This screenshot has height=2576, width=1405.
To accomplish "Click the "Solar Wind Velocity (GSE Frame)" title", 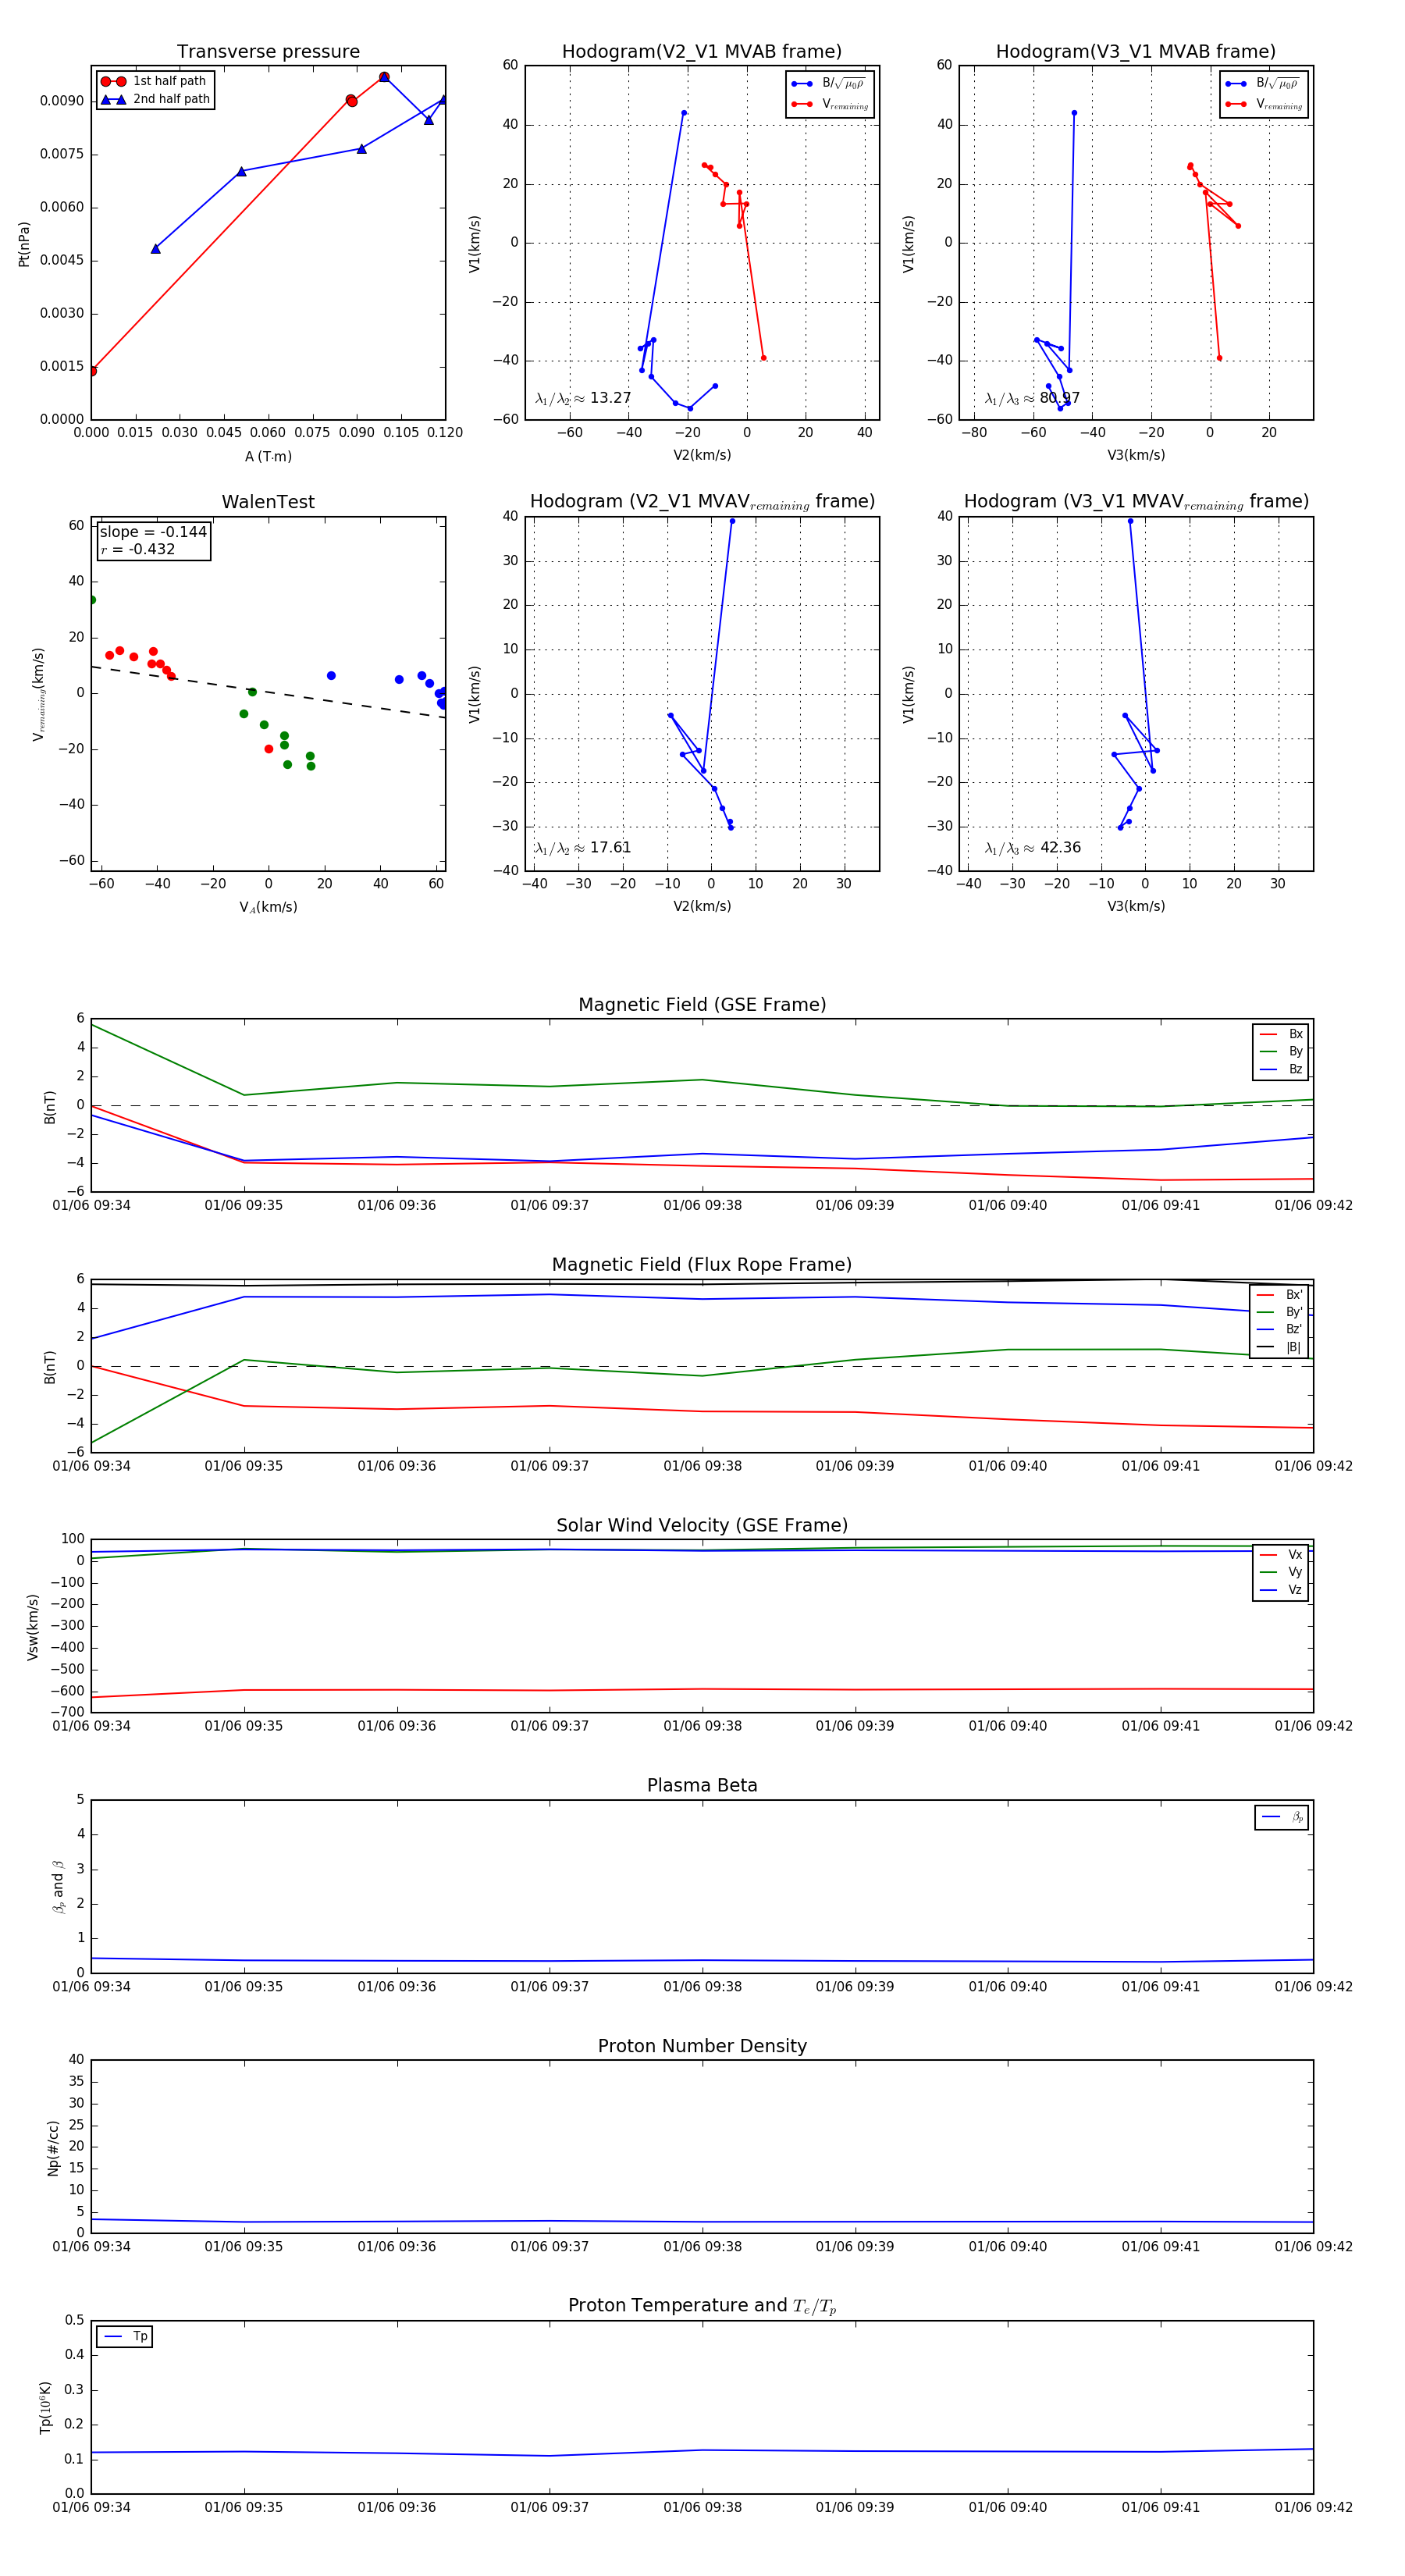I will (x=702, y=1525).
